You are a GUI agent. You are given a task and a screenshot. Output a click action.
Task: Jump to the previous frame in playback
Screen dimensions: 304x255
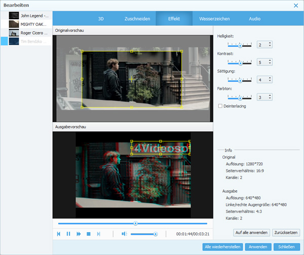click(x=59, y=234)
